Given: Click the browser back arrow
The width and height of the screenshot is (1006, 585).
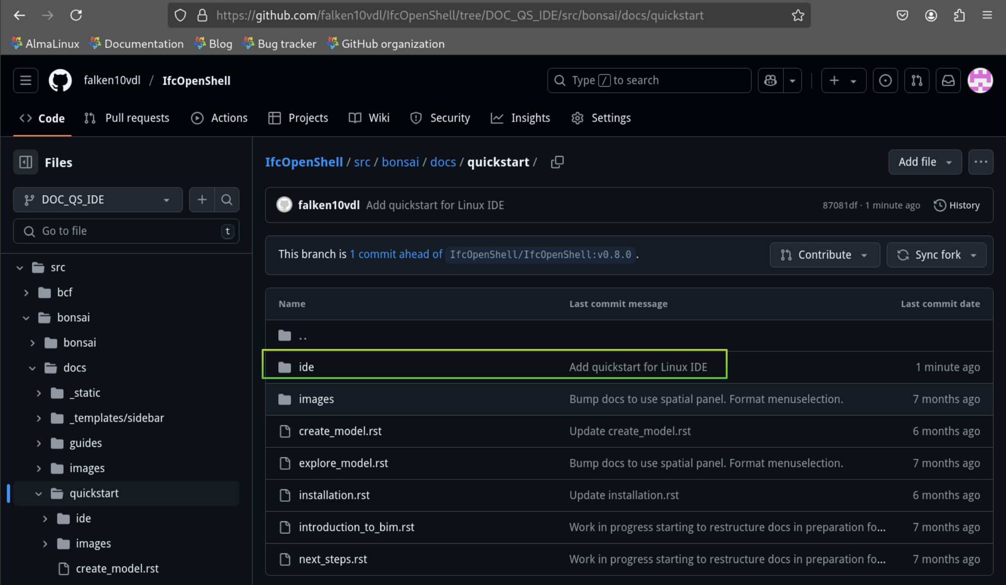Looking at the screenshot, I should 20,15.
